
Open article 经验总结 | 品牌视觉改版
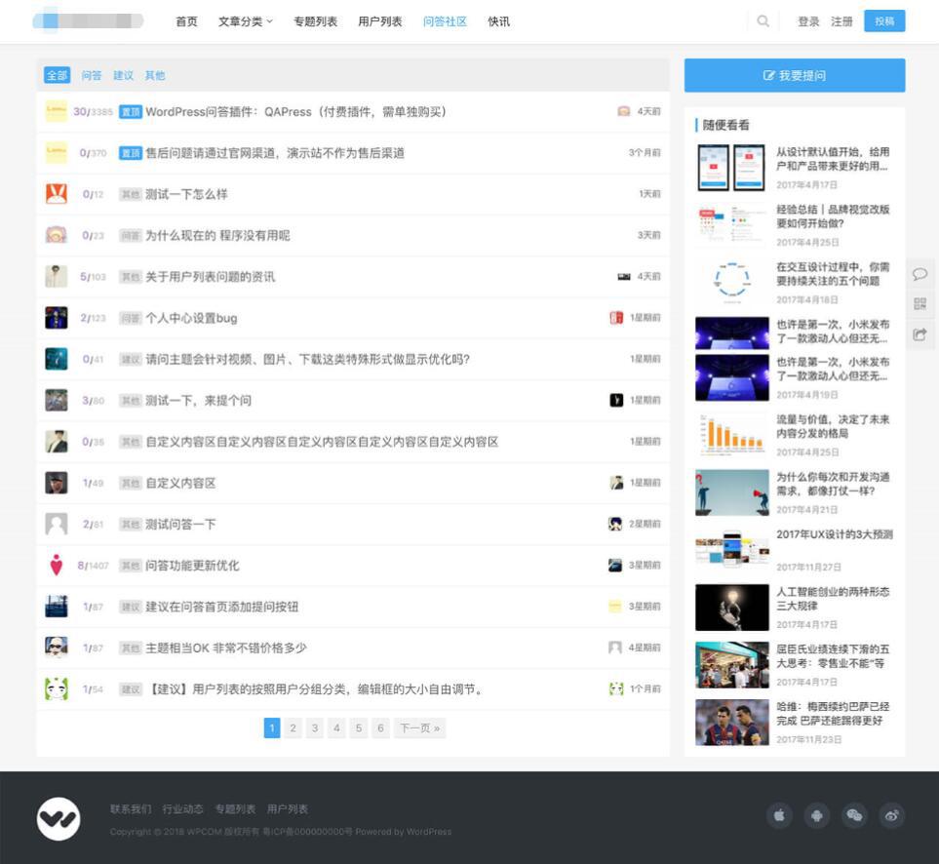833,216
